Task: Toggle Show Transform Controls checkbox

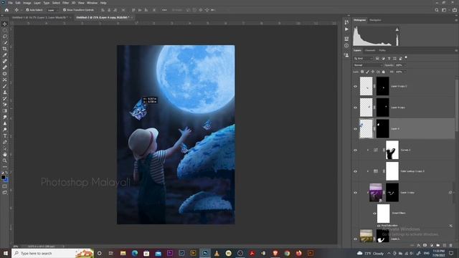Action: point(65,10)
